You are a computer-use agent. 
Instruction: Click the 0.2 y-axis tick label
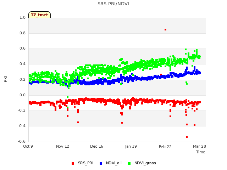pyautogui.click(x=22, y=79)
